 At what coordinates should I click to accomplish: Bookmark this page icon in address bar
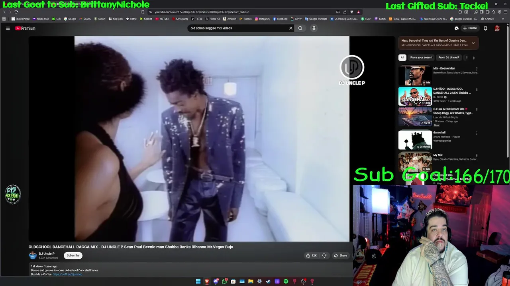[x=143, y=12]
